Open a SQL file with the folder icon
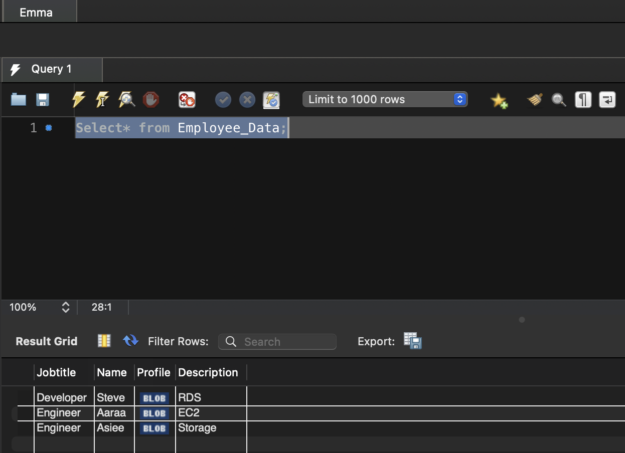Screen dimensions: 625x453 [x=18, y=99]
